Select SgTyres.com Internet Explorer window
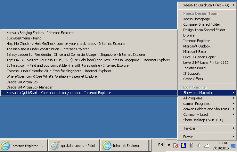 click(x=89, y=65)
